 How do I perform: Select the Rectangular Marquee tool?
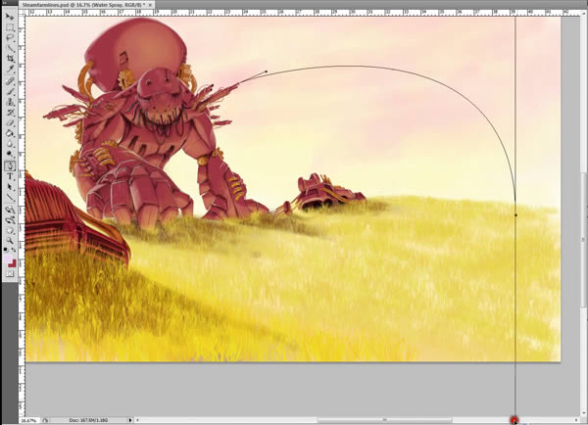[x=10, y=27]
